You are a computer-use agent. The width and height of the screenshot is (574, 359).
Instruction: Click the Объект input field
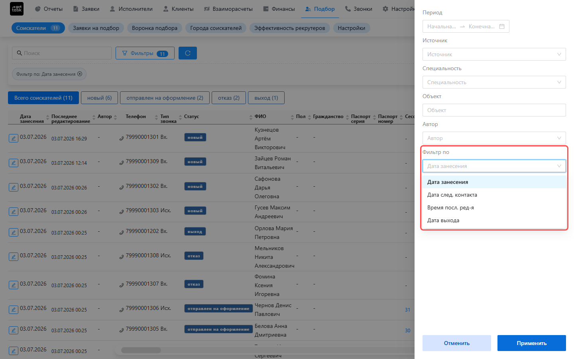click(494, 110)
